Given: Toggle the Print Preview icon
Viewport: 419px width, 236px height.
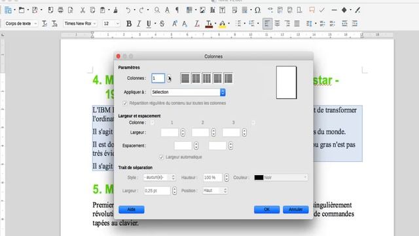Looking at the screenshot, I should pos(71,10).
